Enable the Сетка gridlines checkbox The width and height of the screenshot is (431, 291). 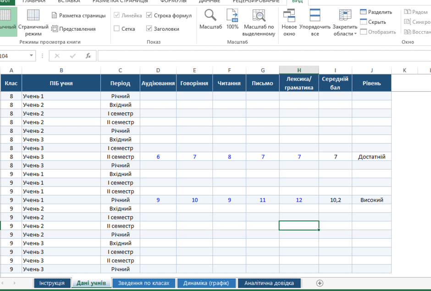[x=116, y=28]
